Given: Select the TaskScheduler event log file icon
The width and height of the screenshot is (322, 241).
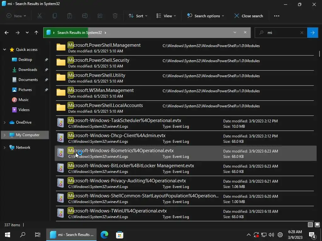Looking at the screenshot, I should pyautogui.click(x=61, y=123).
